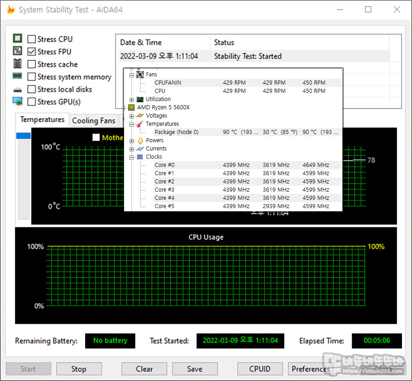Image resolution: width=412 pixels, height=381 pixels.
Task: Enable the Stress CPU checkbox
Action: (x=32, y=39)
